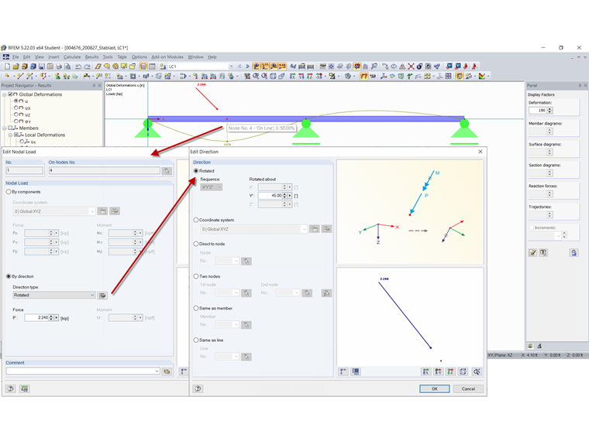Increase the Deformation factor spinner
This screenshot has height=441, width=589.
[x=550, y=109]
